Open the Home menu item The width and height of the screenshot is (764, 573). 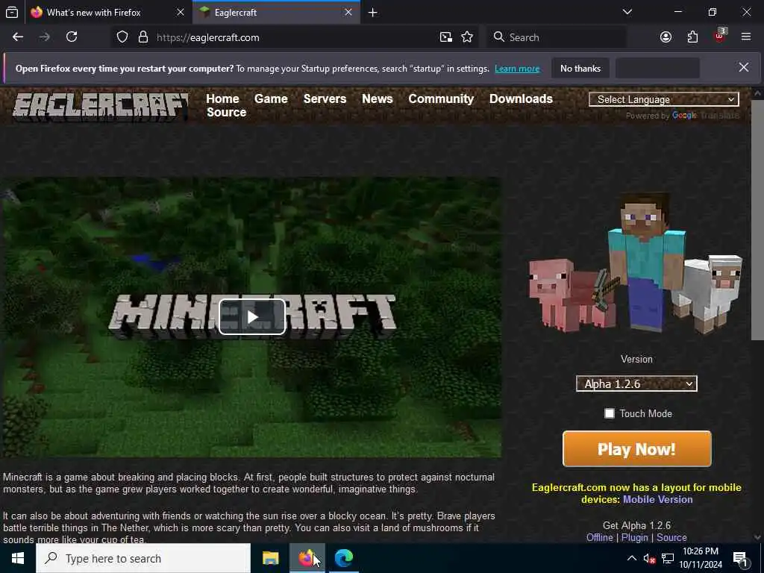[222, 99]
